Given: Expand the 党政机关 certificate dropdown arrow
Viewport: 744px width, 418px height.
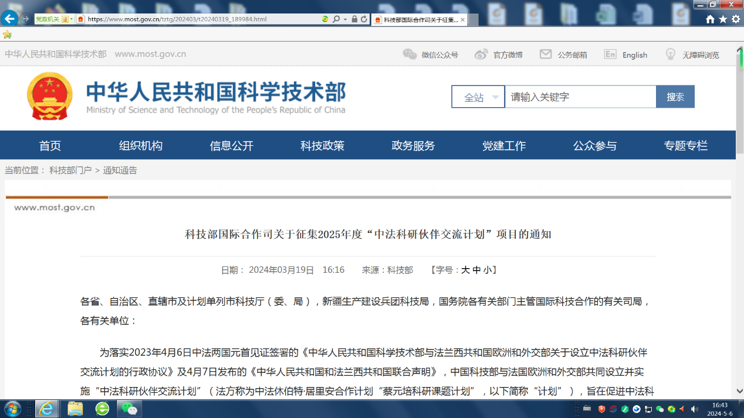Looking at the screenshot, I should tap(72, 19).
